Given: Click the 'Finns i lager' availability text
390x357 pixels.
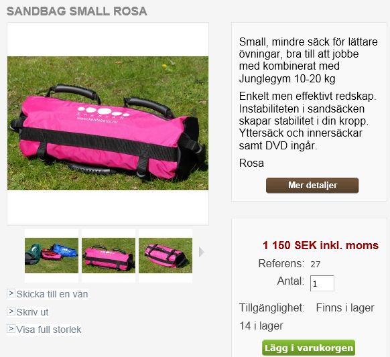Looking at the screenshot, I should click(345, 308).
